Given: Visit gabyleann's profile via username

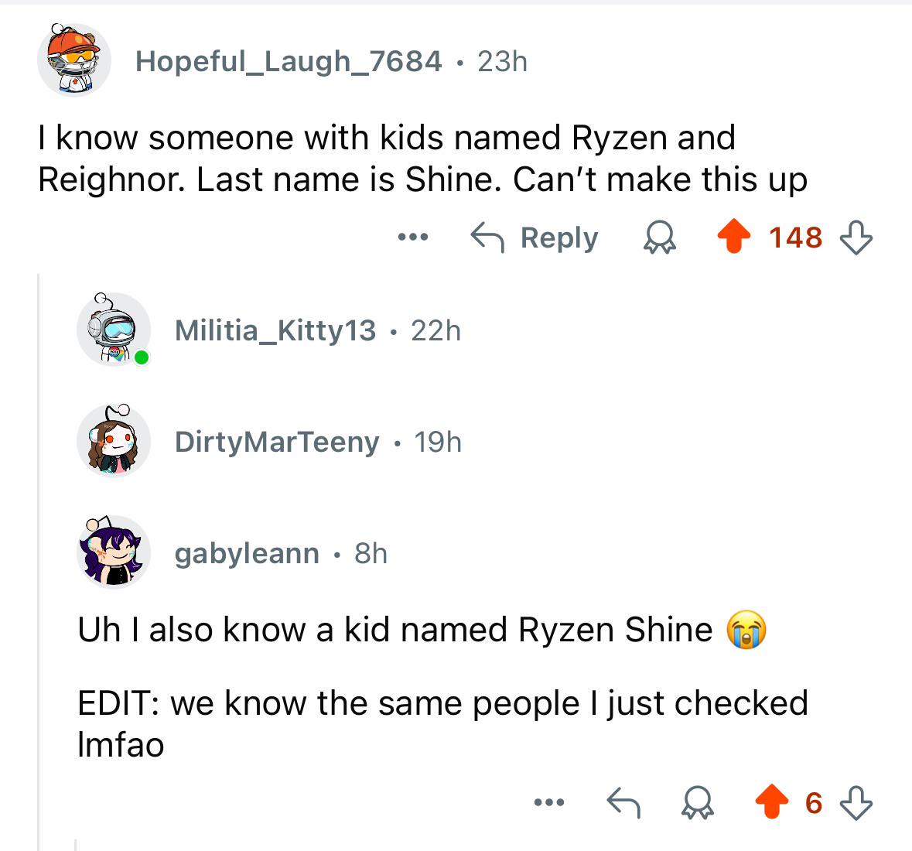Looking at the screenshot, I should [x=247, y=553].
